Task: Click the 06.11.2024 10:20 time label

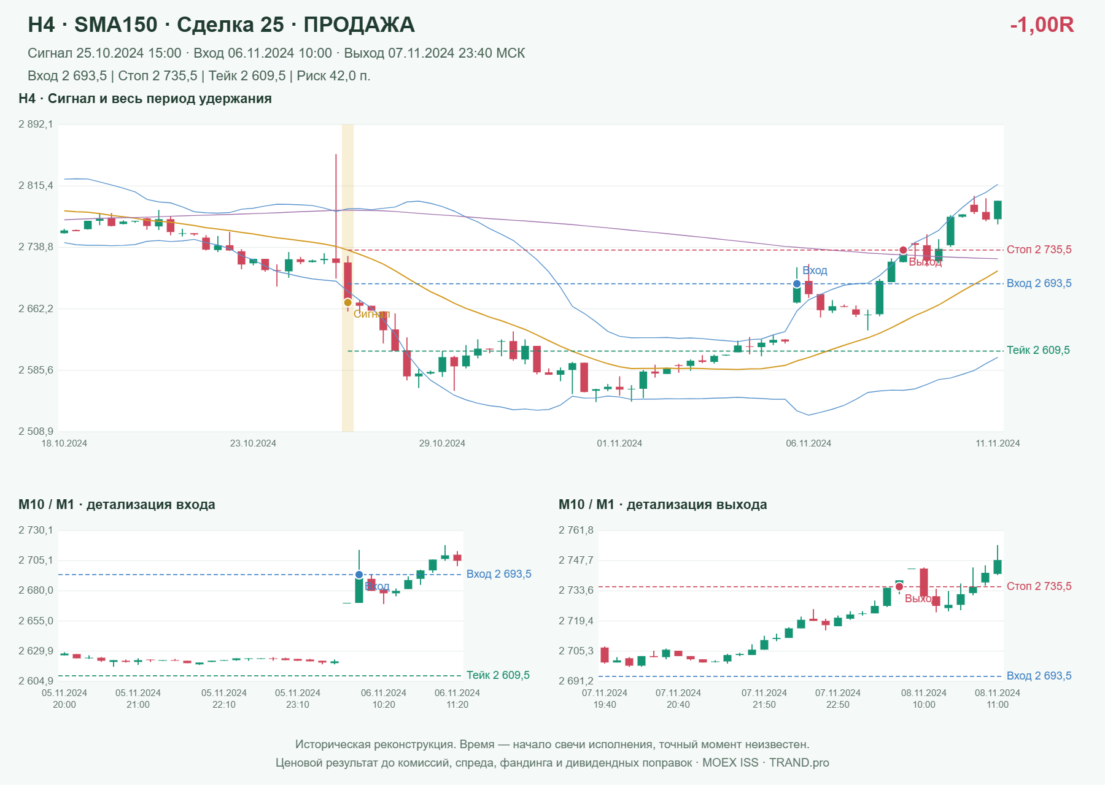Action: (384, 699)
